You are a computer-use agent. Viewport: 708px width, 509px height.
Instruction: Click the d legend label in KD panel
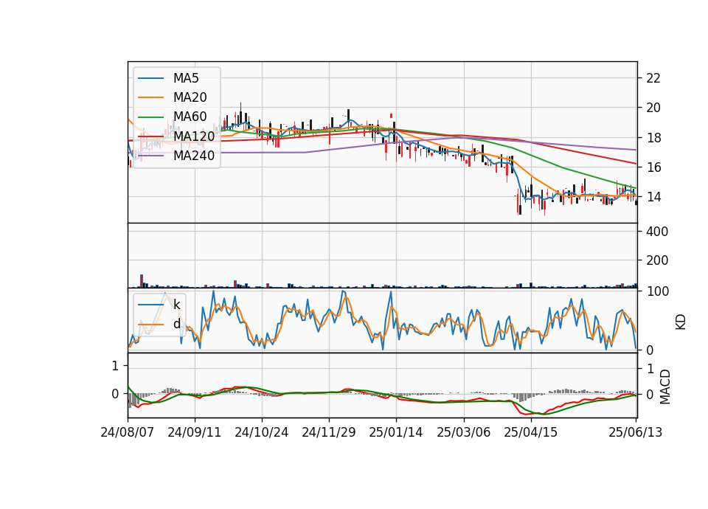[x=177, y=324]
